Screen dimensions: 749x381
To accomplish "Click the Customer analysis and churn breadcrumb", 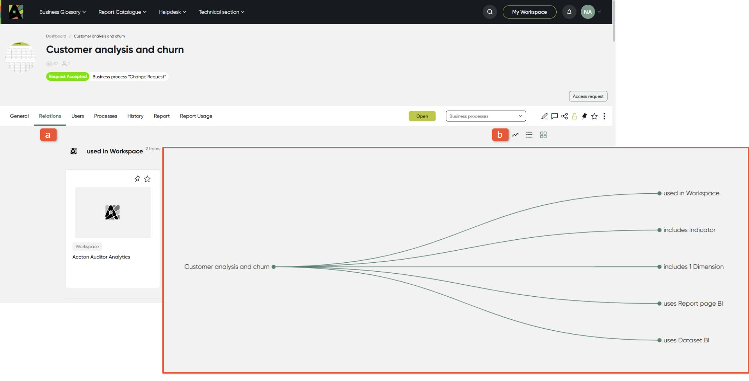I will click(99, 36).
